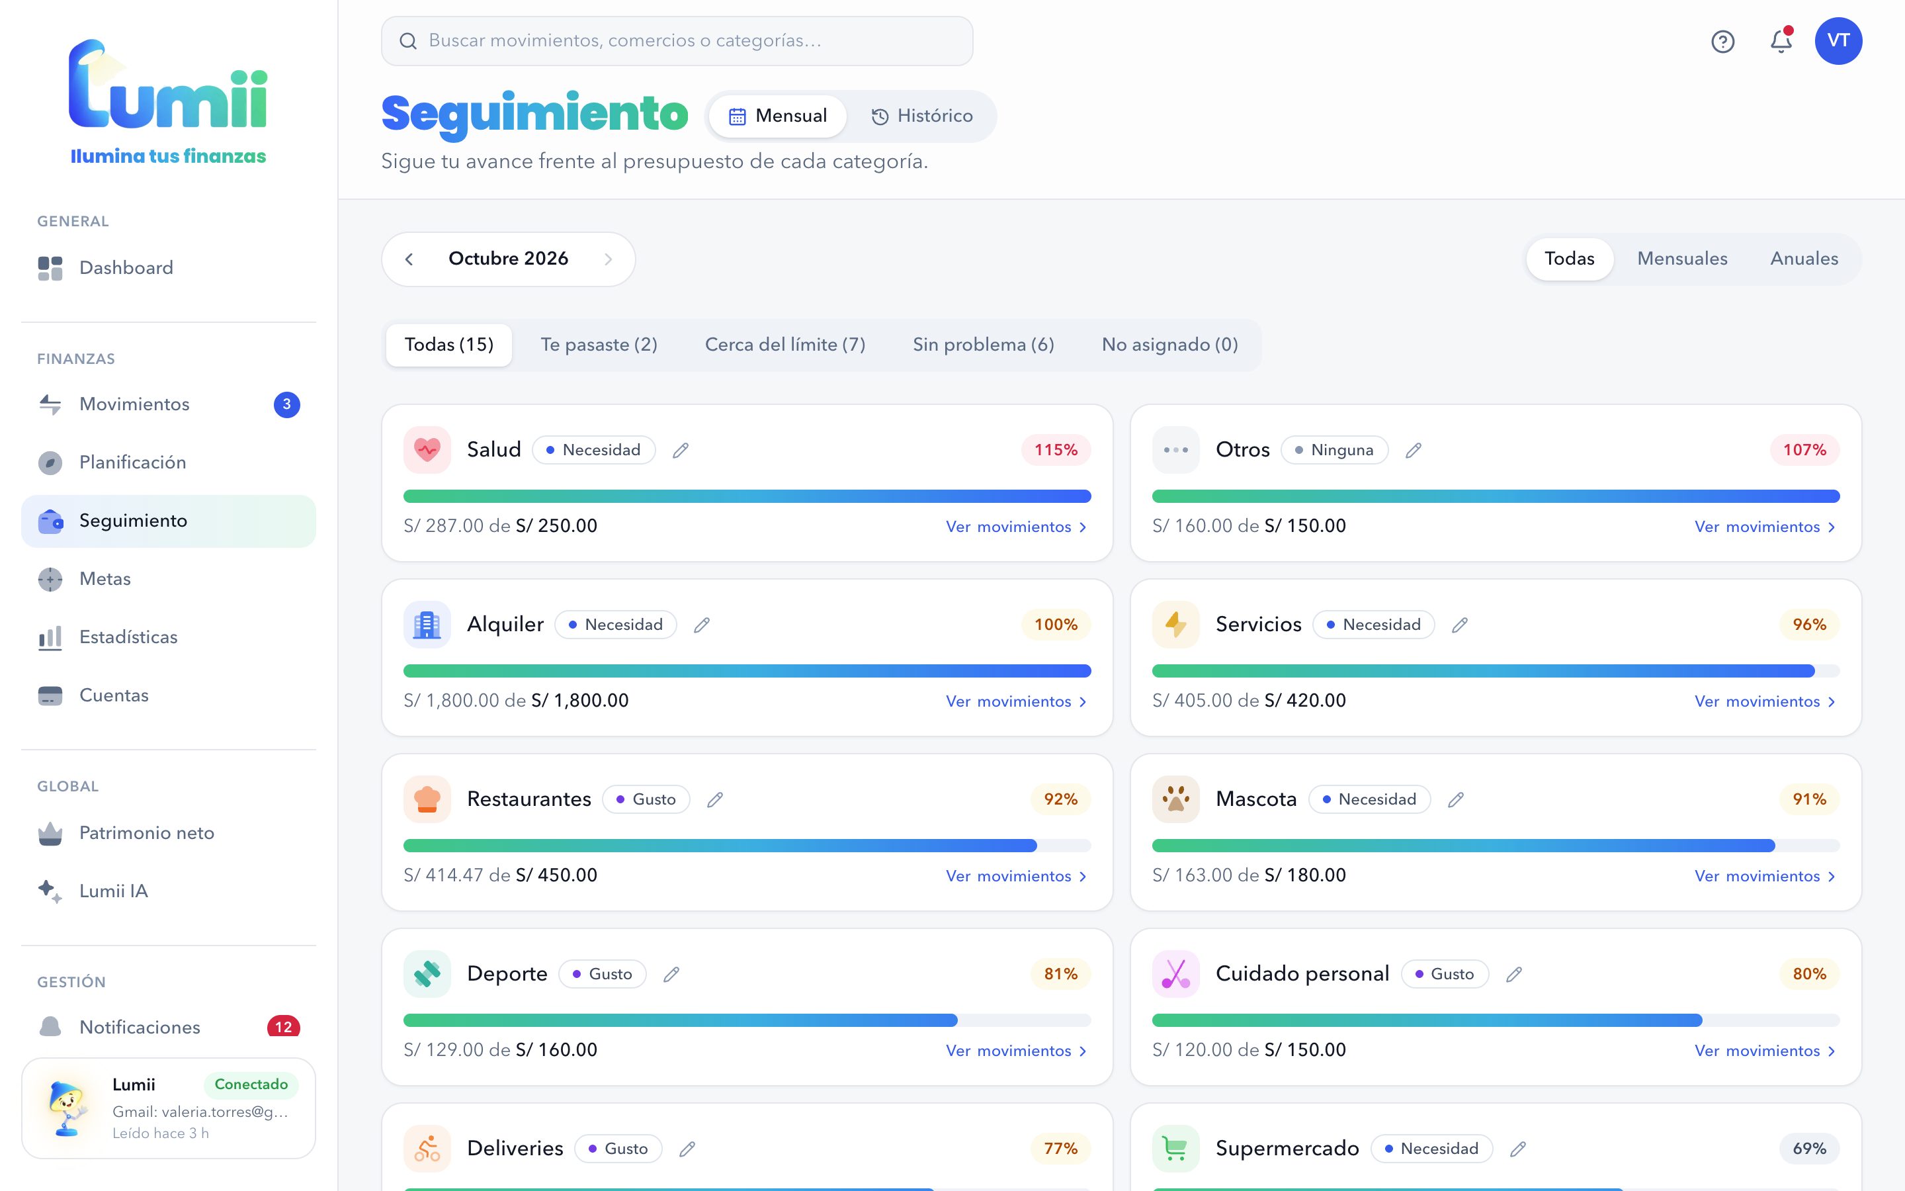Viewport: 1905px width, 1191px height.
Task: Open Estadísticas chart icon in sidebar
Action: click(50, 637)
